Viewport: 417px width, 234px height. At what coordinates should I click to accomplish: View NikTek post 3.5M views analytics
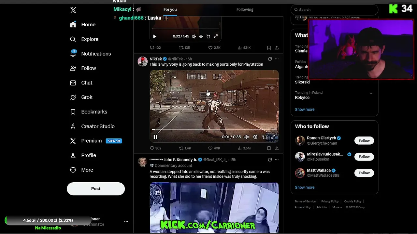coord(244,148)
